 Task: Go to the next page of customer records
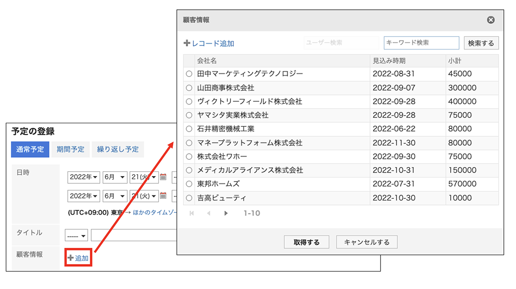coord(226,213)
